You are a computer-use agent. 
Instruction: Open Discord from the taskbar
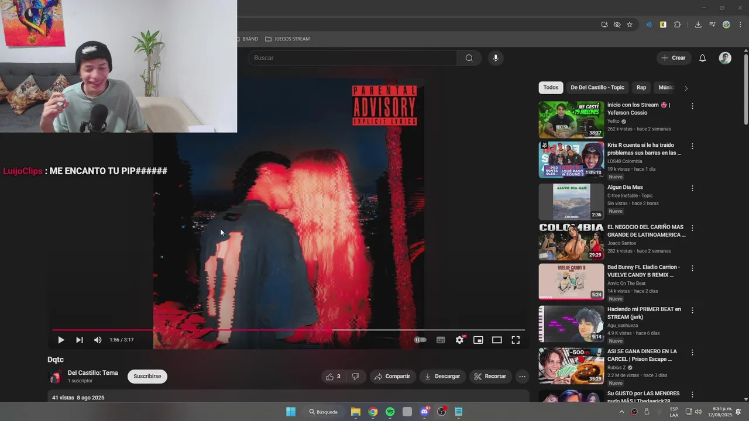point(425,412)
